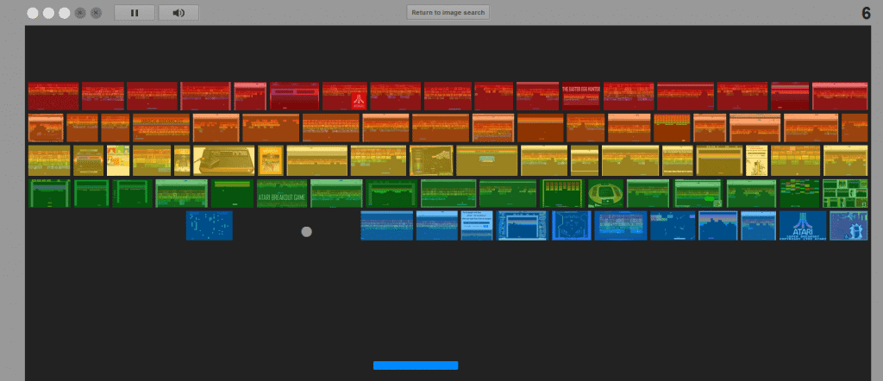This screenshot has height=381, width=883.
Task: Mute the game sound with speaker button
Action: pyautogui.click(x=178, y=12)
